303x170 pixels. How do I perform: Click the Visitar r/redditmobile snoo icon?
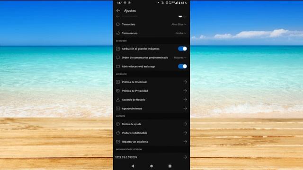tap(118, 133)
